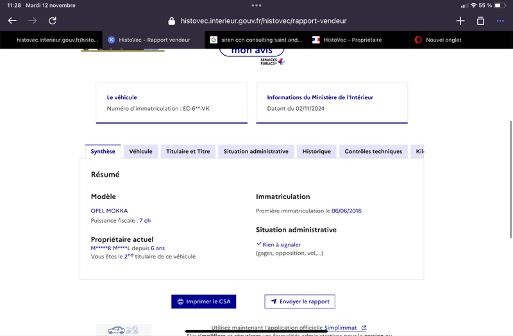This screenshot has width=513, height=336.
Task: Click the 06/06/2016 registration date
Action: [x=346, y=211]
